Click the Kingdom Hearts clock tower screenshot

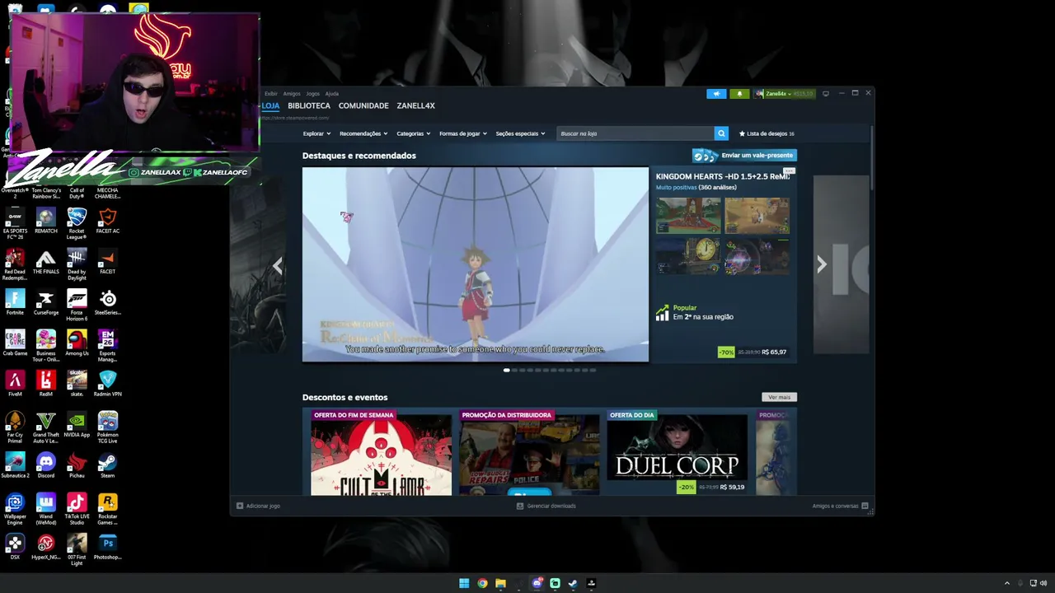click(688, 257)
